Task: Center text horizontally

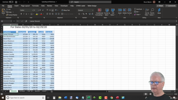Action: (50, 14)
